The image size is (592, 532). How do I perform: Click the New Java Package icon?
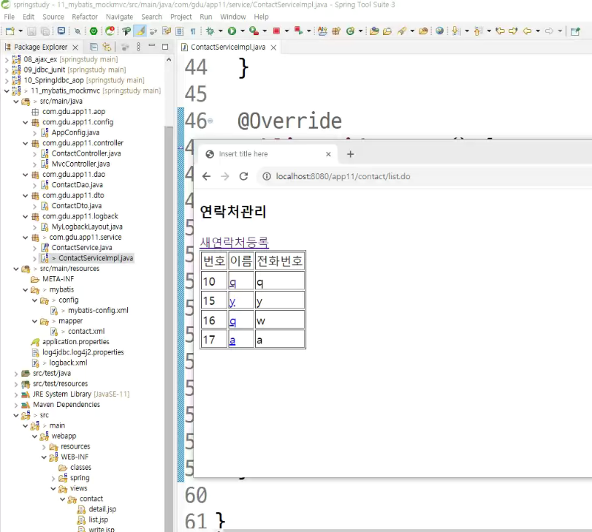(336, 31)
